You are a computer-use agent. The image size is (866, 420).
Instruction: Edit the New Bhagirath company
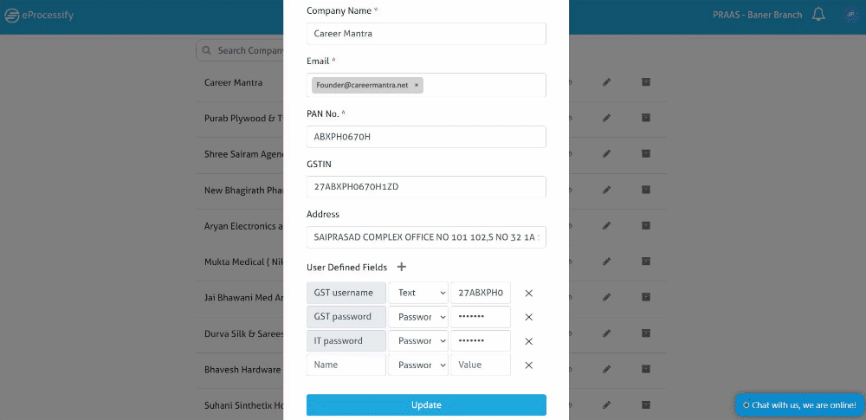click(606, 191)
